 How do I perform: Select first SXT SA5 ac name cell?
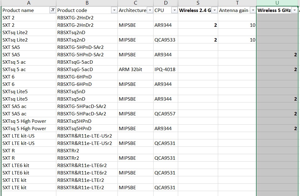(29, 106)
